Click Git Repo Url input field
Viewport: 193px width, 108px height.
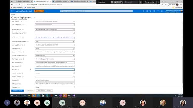[x=55, y=84]
